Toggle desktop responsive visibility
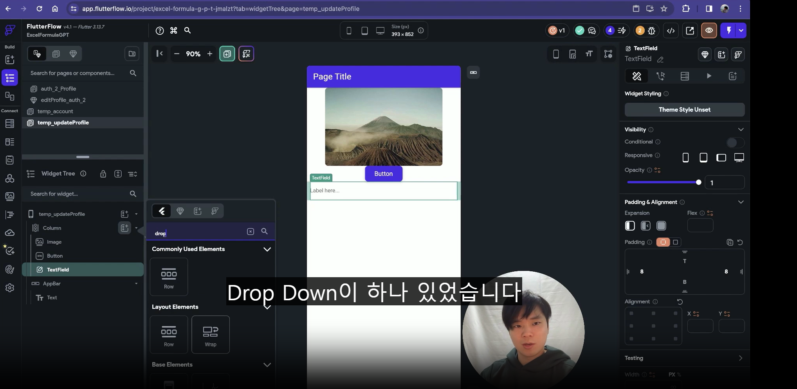Image resolution: width=797 pixels, height=389 pixels. tap(739, 158)
